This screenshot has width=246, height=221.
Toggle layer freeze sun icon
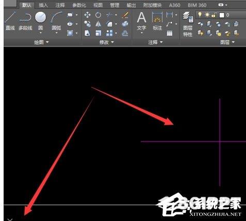pos(207,15)
